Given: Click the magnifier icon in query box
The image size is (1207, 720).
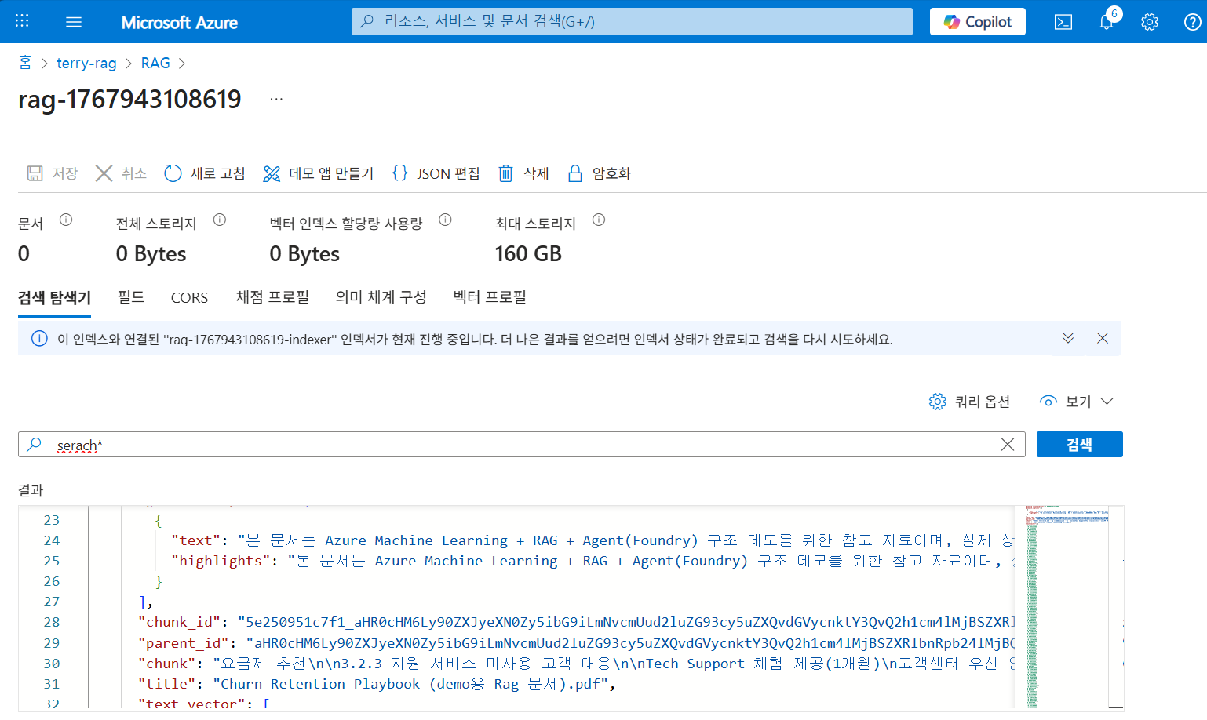Looking at the screenshot, I should 35,445.
